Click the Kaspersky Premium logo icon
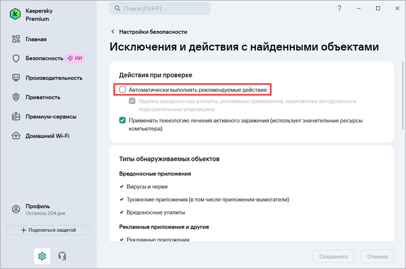 point(15,14)
